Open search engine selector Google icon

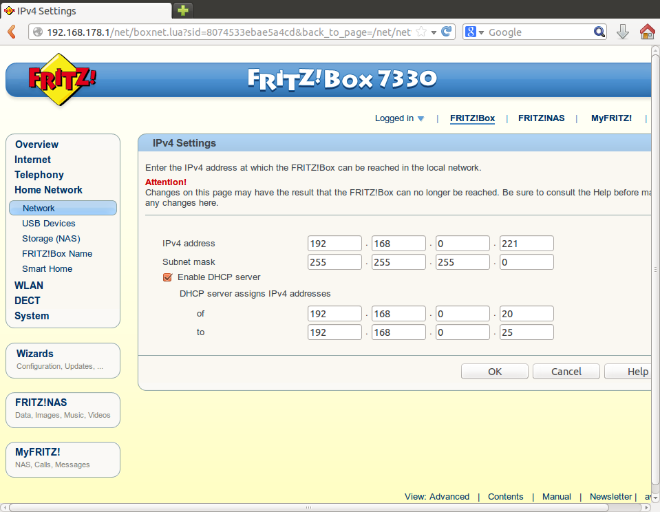(471, 32)
